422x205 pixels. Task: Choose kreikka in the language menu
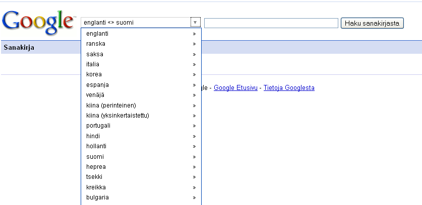(x=96, y=187)
